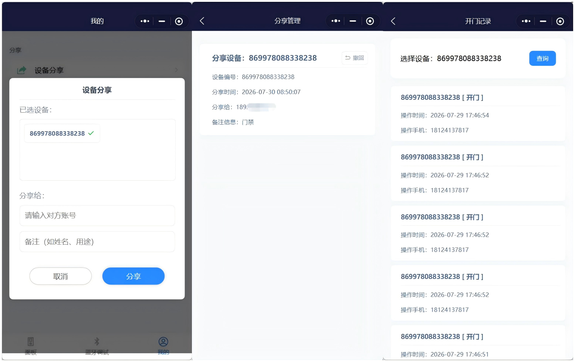Screen dimensions: 575x362
Task: Select 操作手机 under 17:46:54 record
Action: [435, 130]
